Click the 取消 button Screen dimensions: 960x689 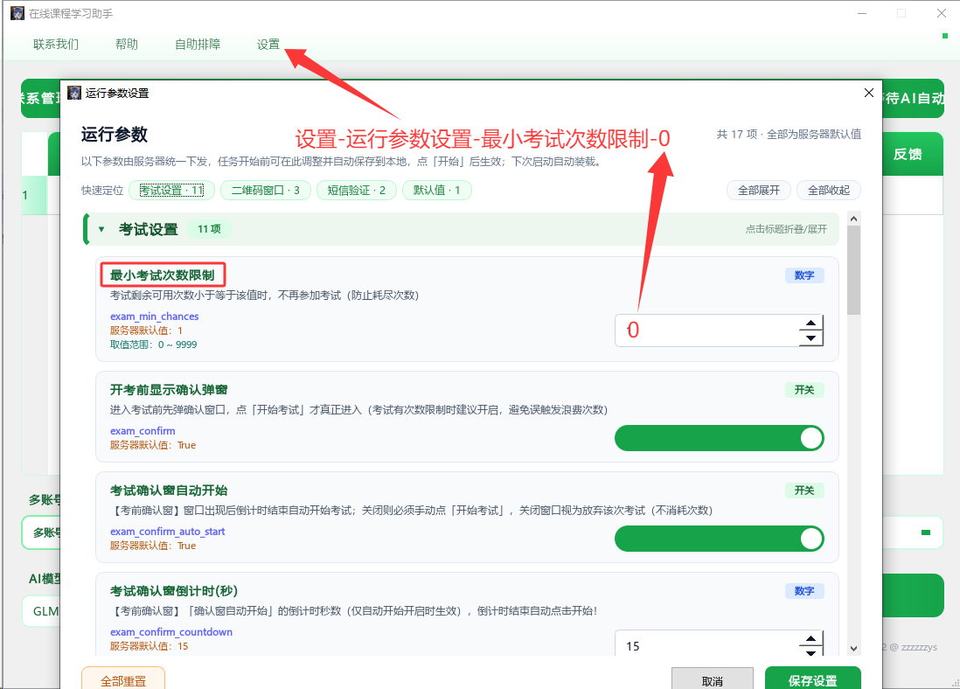click(x=712, y=679)
